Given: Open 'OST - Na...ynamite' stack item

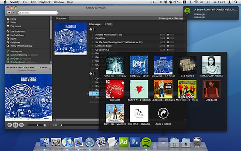Looking at the screenshot, I should [115, 115].
